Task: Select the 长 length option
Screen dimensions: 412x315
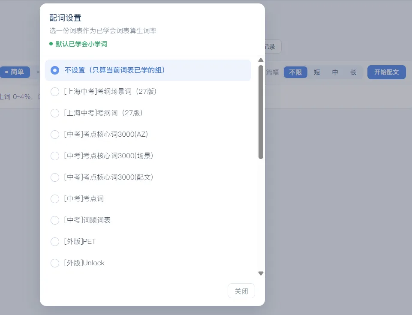Action: pos(353,72)
